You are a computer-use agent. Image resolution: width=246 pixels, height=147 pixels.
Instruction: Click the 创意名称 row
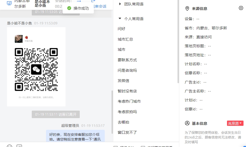click(x=196, y=73)
